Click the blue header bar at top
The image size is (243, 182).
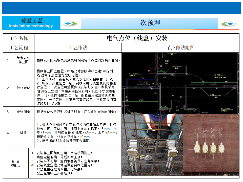(x=121, y=8)
